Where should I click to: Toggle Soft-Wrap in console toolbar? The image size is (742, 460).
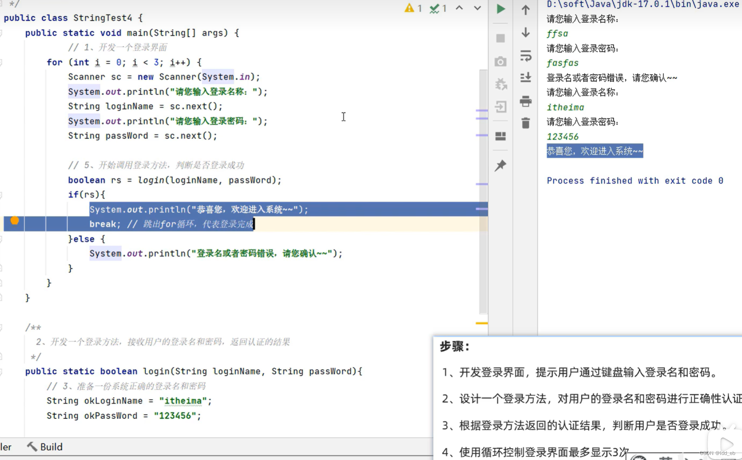click(526, 55)
